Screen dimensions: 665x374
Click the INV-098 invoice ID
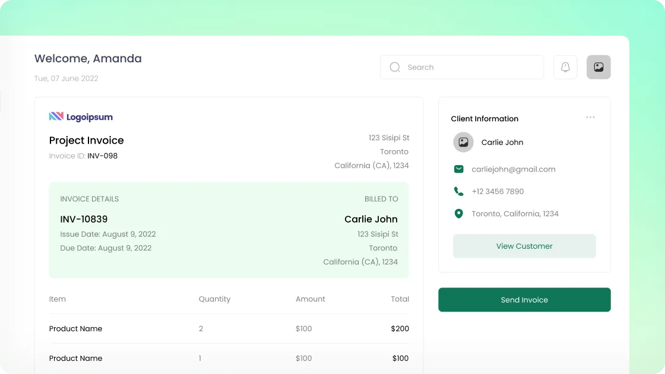102,156
